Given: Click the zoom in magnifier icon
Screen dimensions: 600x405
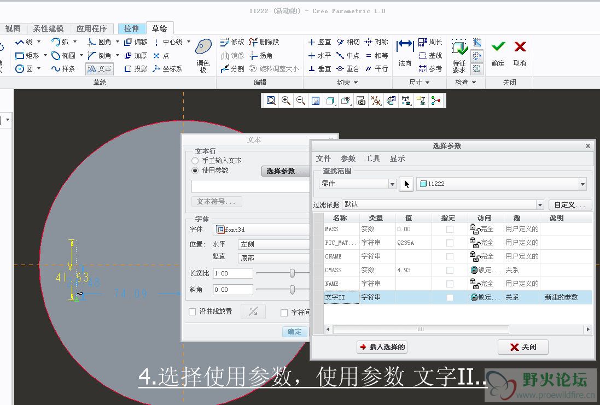Looking at the screenshot, I should click(x=286, y=101).
